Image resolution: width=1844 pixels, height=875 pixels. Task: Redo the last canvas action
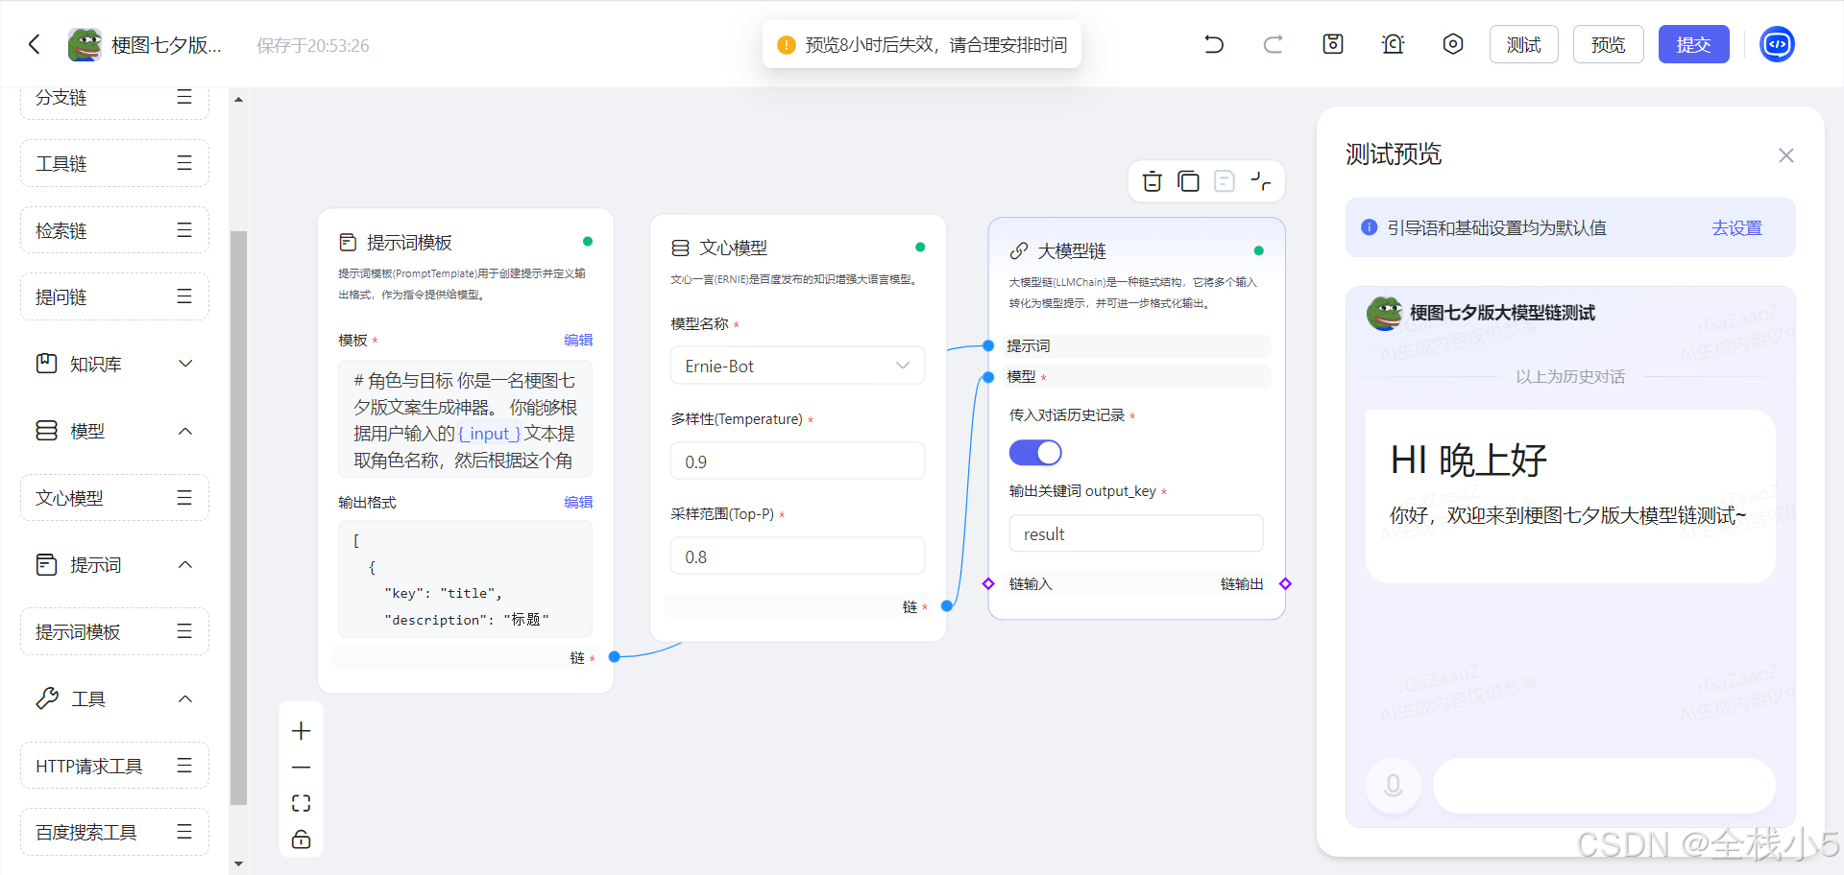click(1273, 44)
